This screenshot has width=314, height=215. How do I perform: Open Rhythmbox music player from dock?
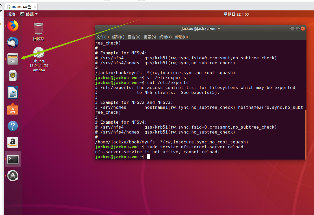(13, 76)
